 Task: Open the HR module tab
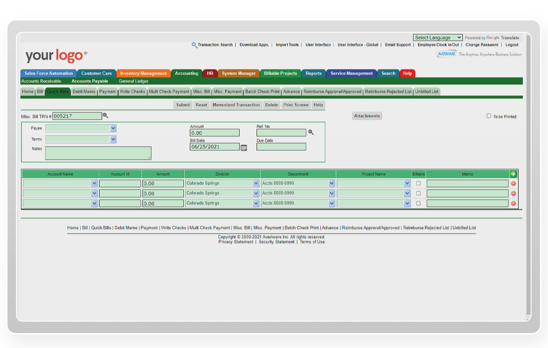(210, 73)
